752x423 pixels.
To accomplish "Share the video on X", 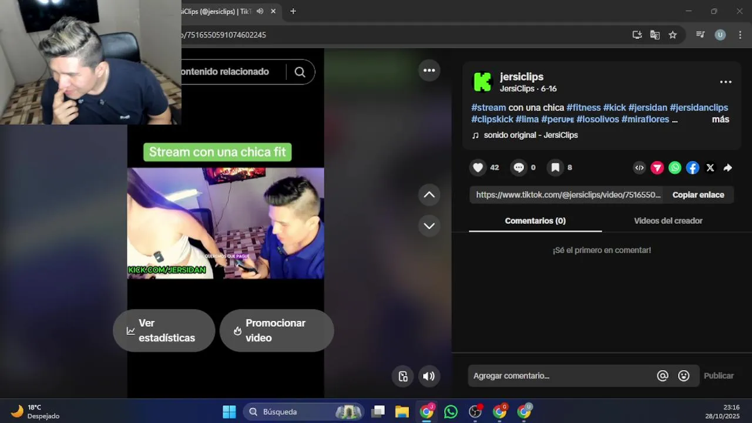I will pos(710,168).
